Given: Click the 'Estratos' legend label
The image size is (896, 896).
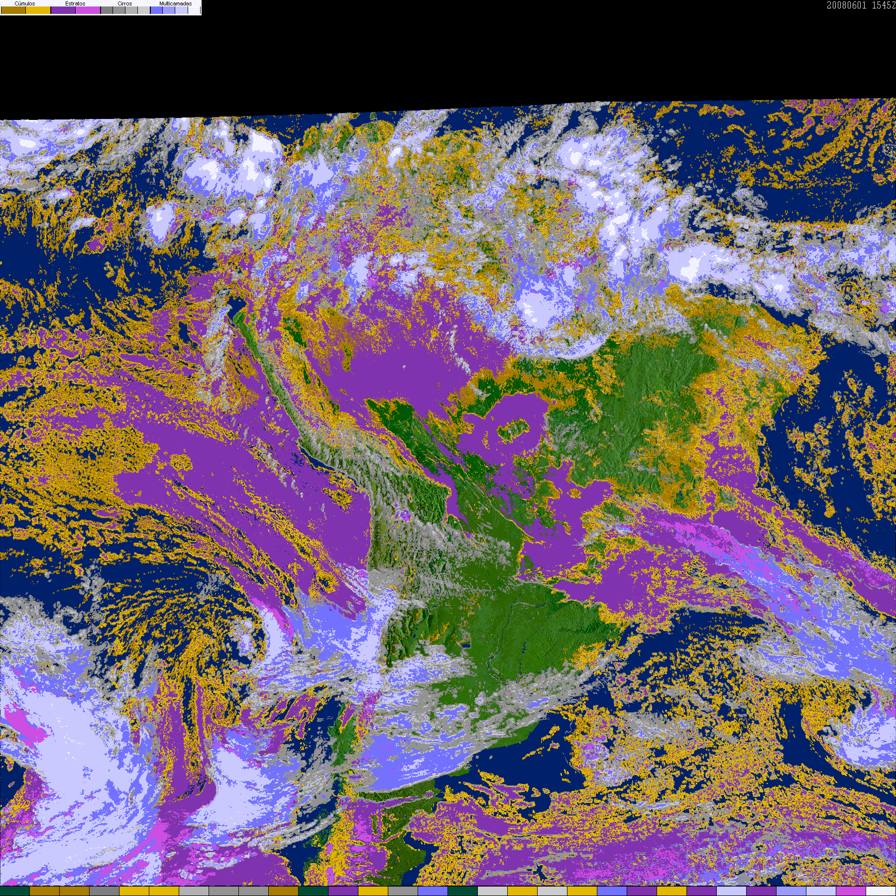Looking at the screenshot, I should (x=75, y=3).
